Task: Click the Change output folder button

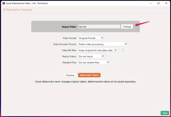Action: tap(127, 27)
